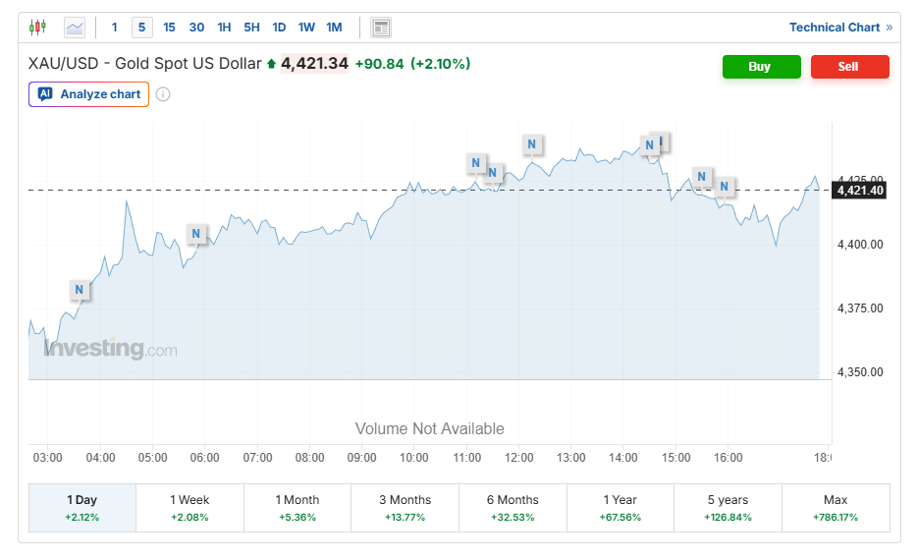Switch to the 1H interval
This screenshot has width=917, height=559.
[x=224, y=28]
